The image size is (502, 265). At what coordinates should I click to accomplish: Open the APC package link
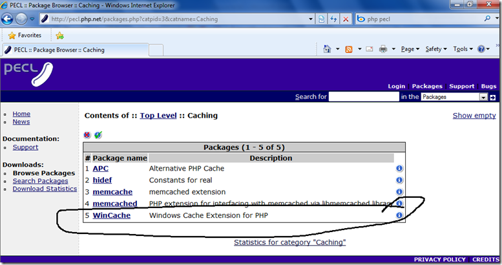coord(101,169)
